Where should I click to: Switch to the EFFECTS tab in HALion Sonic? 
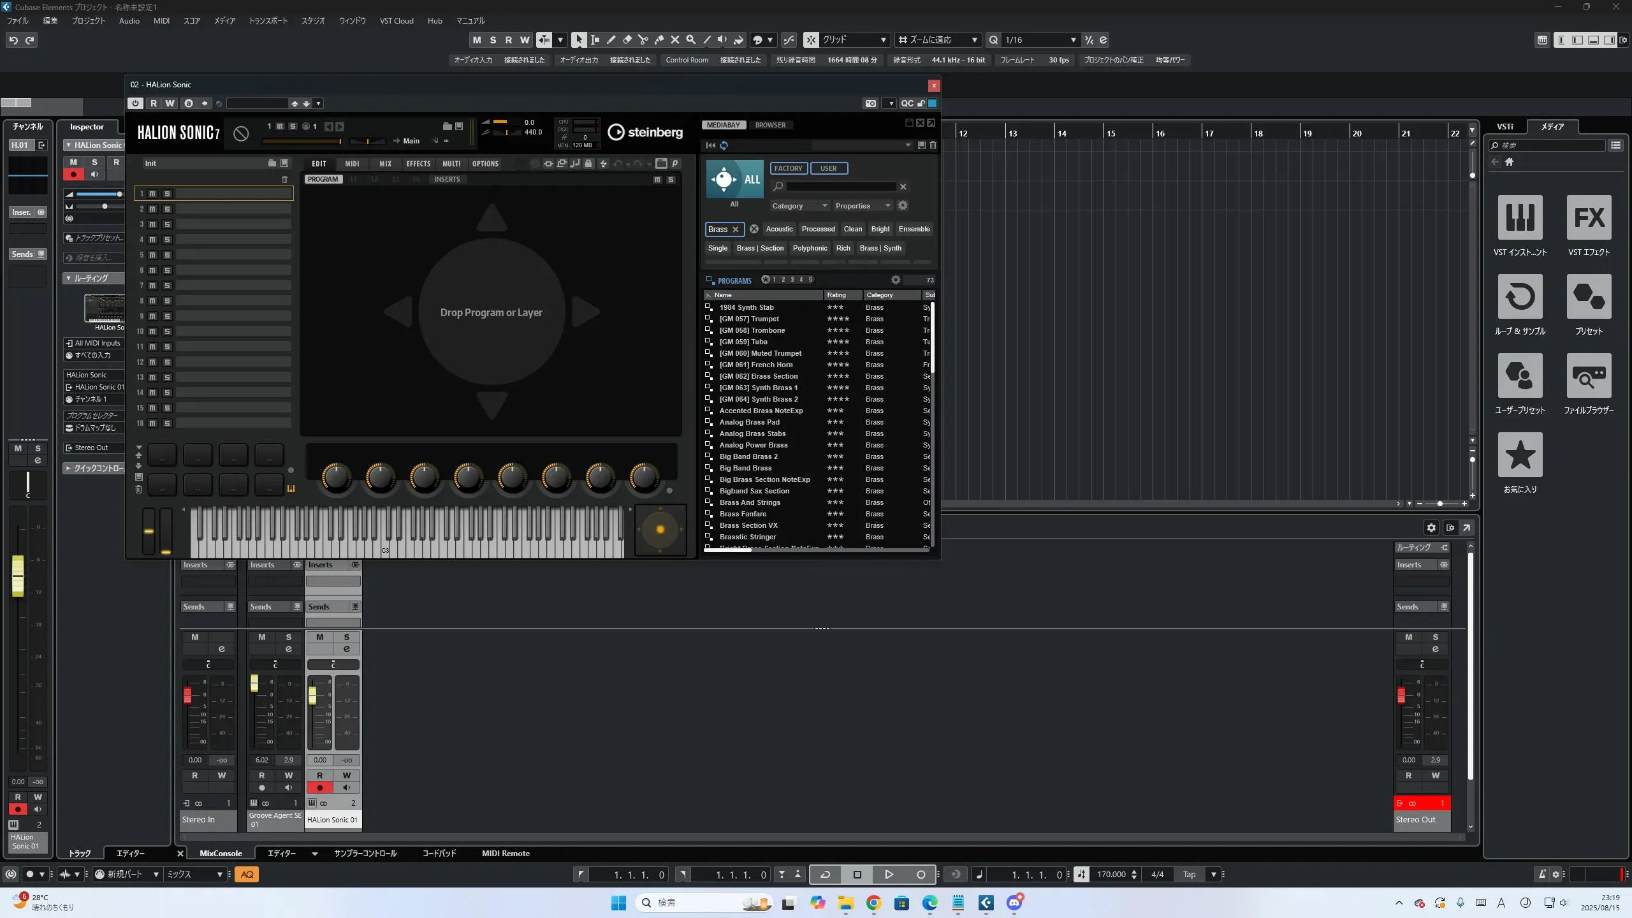(418, 164)
